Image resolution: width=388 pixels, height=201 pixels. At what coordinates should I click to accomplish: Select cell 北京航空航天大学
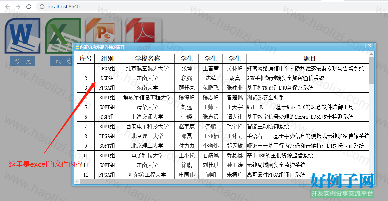pyautogui.click(x=147, y=68)
